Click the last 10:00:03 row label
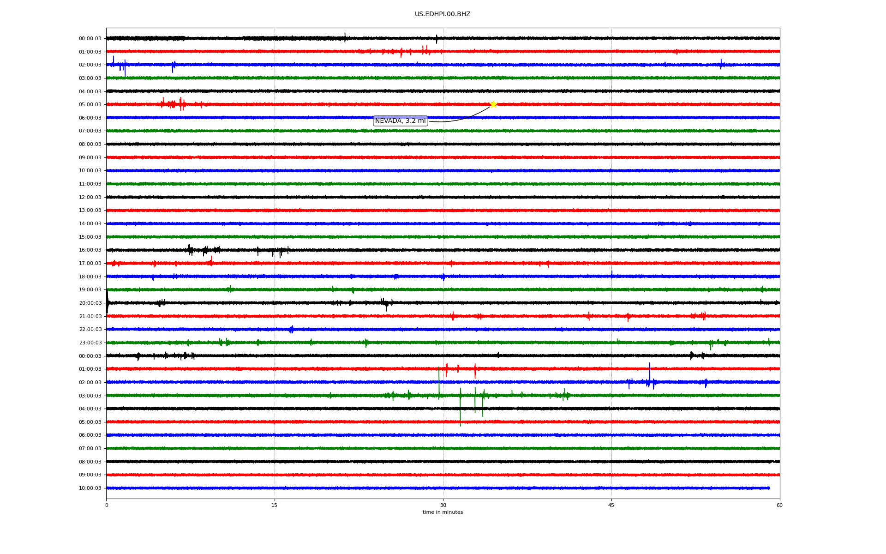886x554 pixels. [x=90, y=488]
